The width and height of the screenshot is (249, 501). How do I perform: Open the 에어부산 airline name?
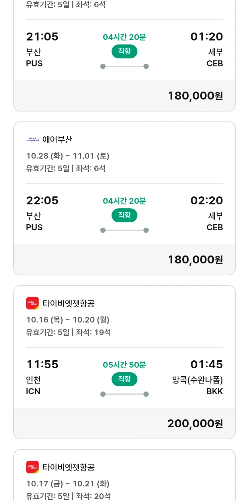point(57,140)
